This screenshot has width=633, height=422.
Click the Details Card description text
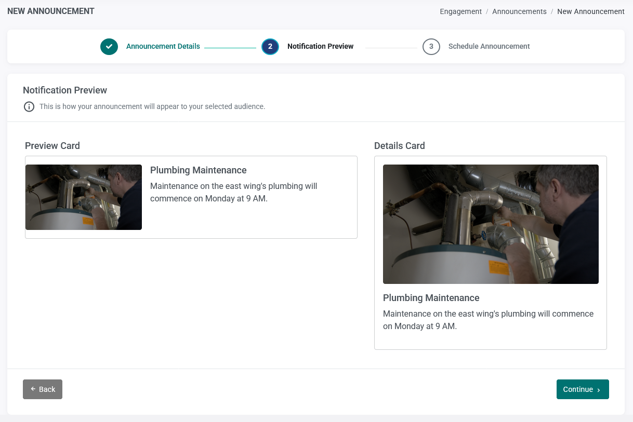pos(489,320)
